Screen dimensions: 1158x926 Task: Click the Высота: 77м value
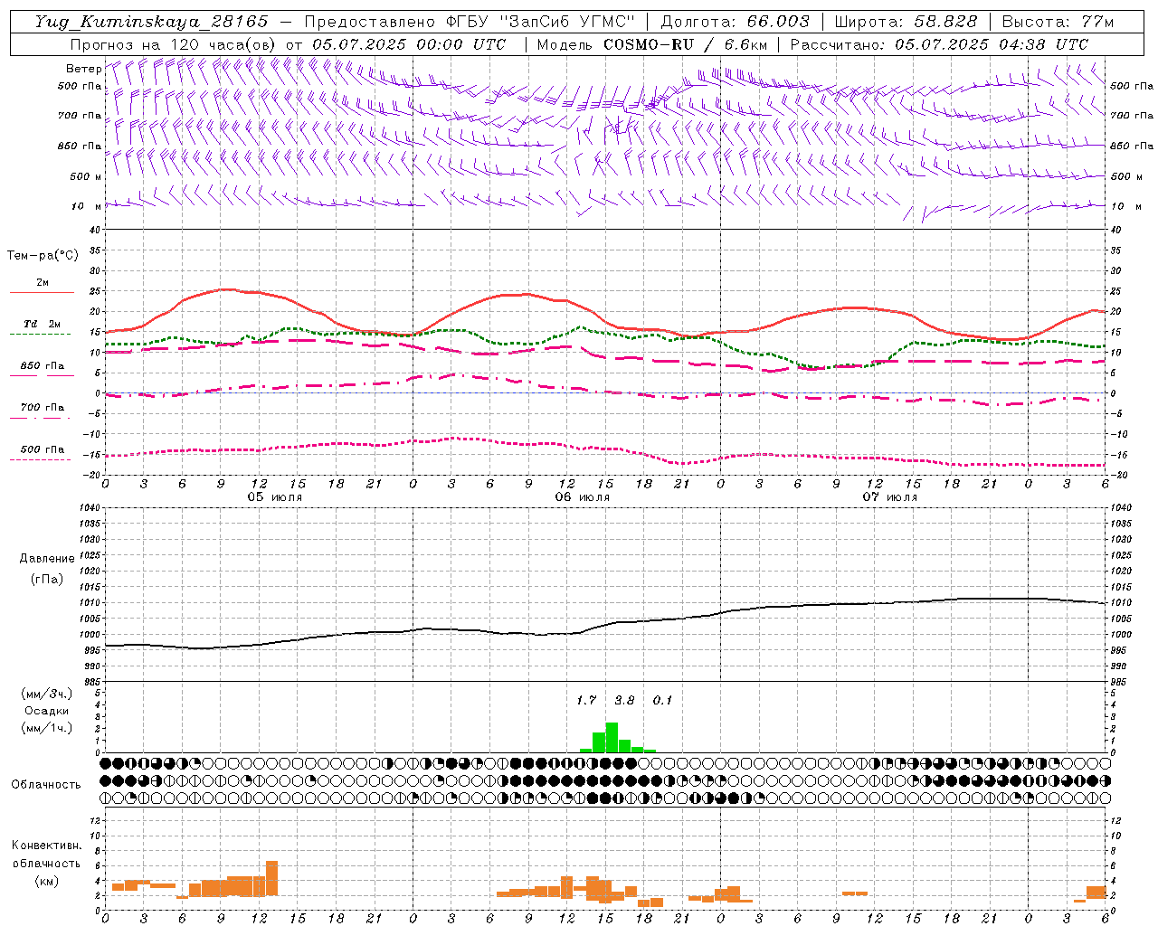click(1058, 22)
